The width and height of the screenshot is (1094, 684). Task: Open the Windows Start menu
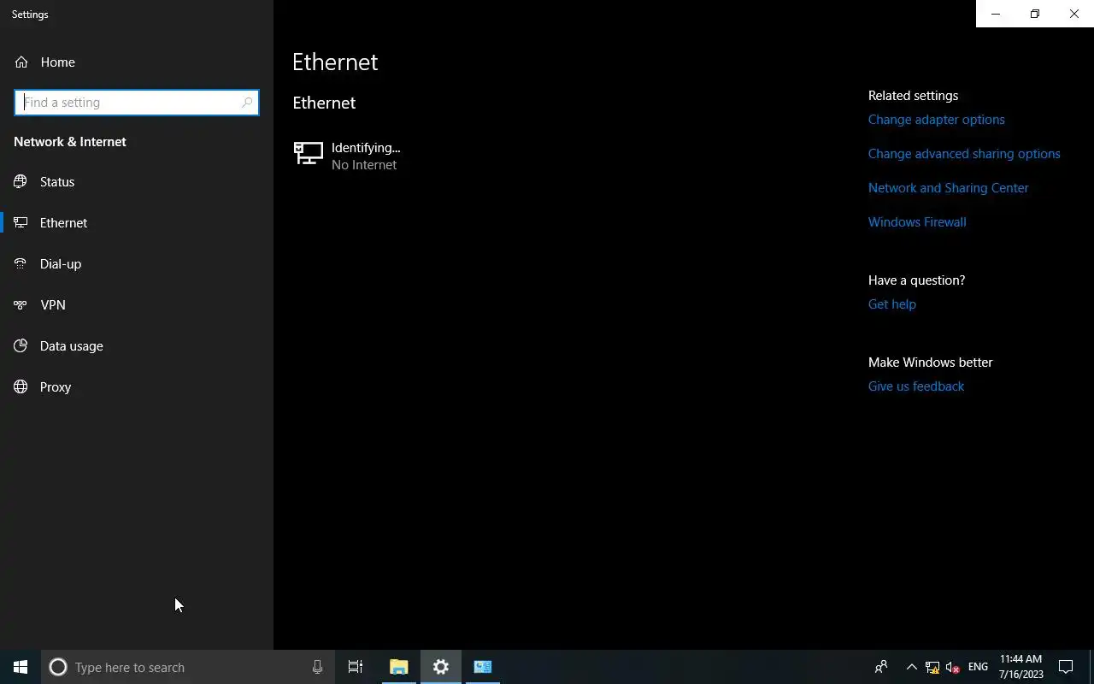pyautogui.click(x=21, y=667)
